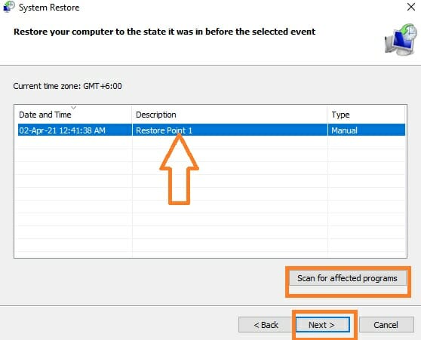The height and width of the screenshot is (340, 421).
Task: Click the System Restore title text
Action: click(49, 8)
